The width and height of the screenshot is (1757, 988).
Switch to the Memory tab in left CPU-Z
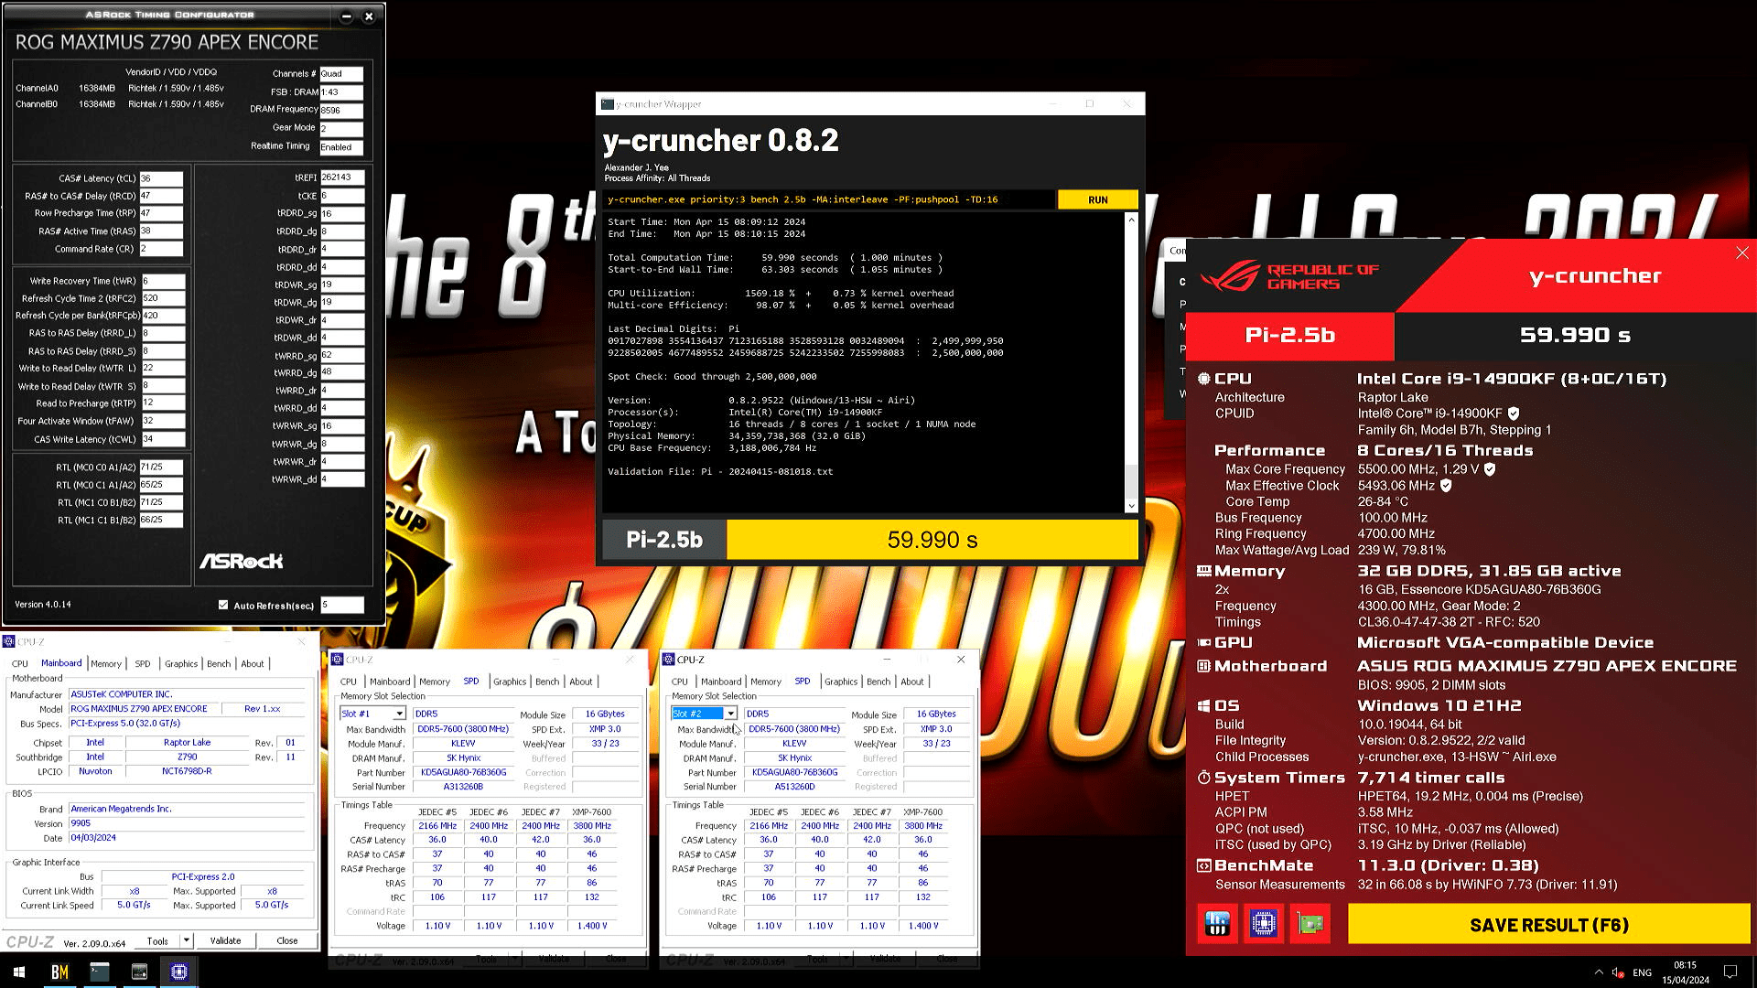[x=106, y=663]
